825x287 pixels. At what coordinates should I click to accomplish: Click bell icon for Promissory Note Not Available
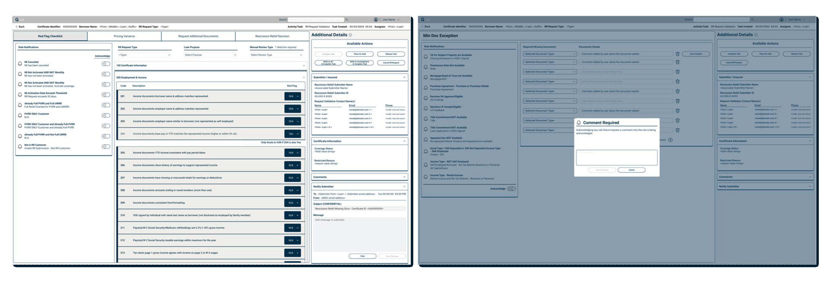click(x=426, y=67)
